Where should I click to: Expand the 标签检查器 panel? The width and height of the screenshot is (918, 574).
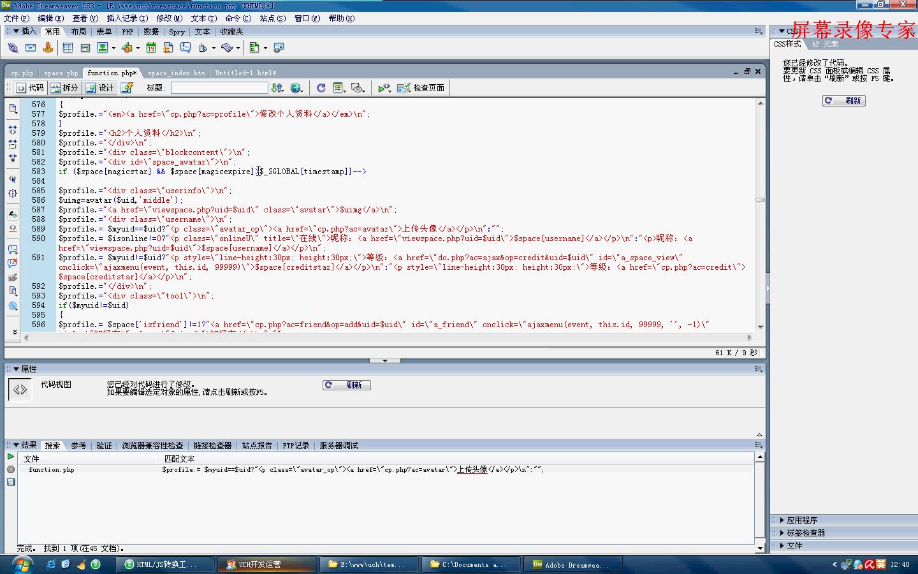[805, 533]
